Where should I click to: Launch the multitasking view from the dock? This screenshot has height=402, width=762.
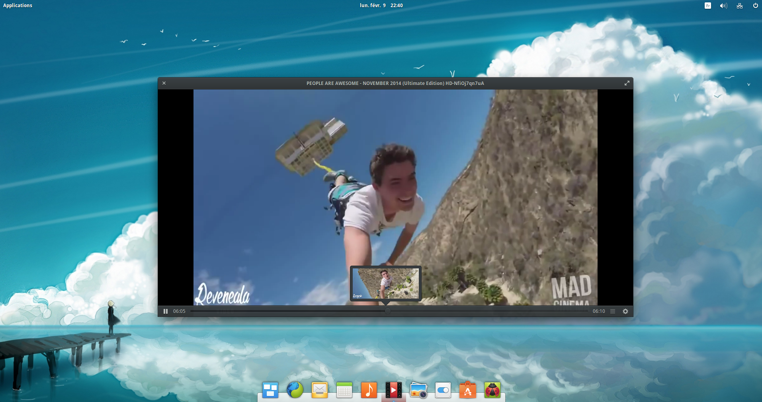pos(270,390)
